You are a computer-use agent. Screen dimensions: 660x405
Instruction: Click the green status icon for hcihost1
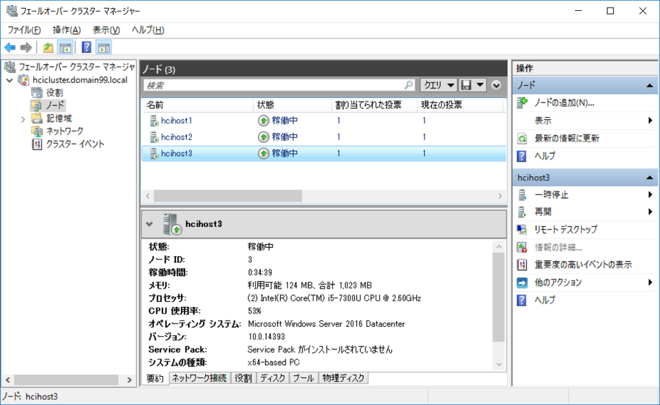263,121
